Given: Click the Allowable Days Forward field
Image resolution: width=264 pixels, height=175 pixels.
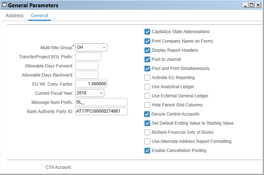Looking at the screenshot, I should click(x=86, y=66).
